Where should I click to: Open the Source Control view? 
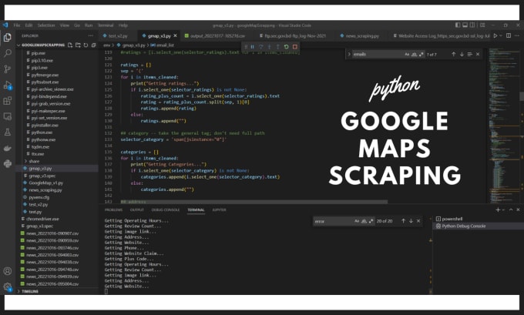(8, 69)
